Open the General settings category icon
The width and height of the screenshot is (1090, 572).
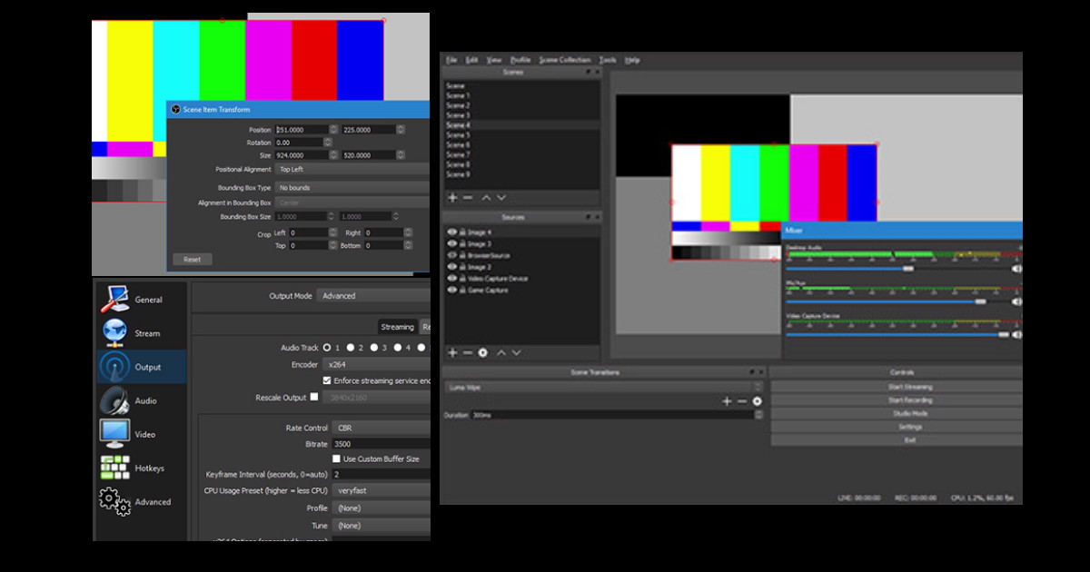pyautogui.click(x=115, y=300)
